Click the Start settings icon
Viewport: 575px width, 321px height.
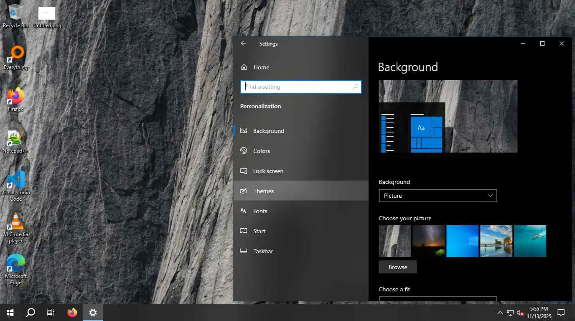(x=244, y=231)
